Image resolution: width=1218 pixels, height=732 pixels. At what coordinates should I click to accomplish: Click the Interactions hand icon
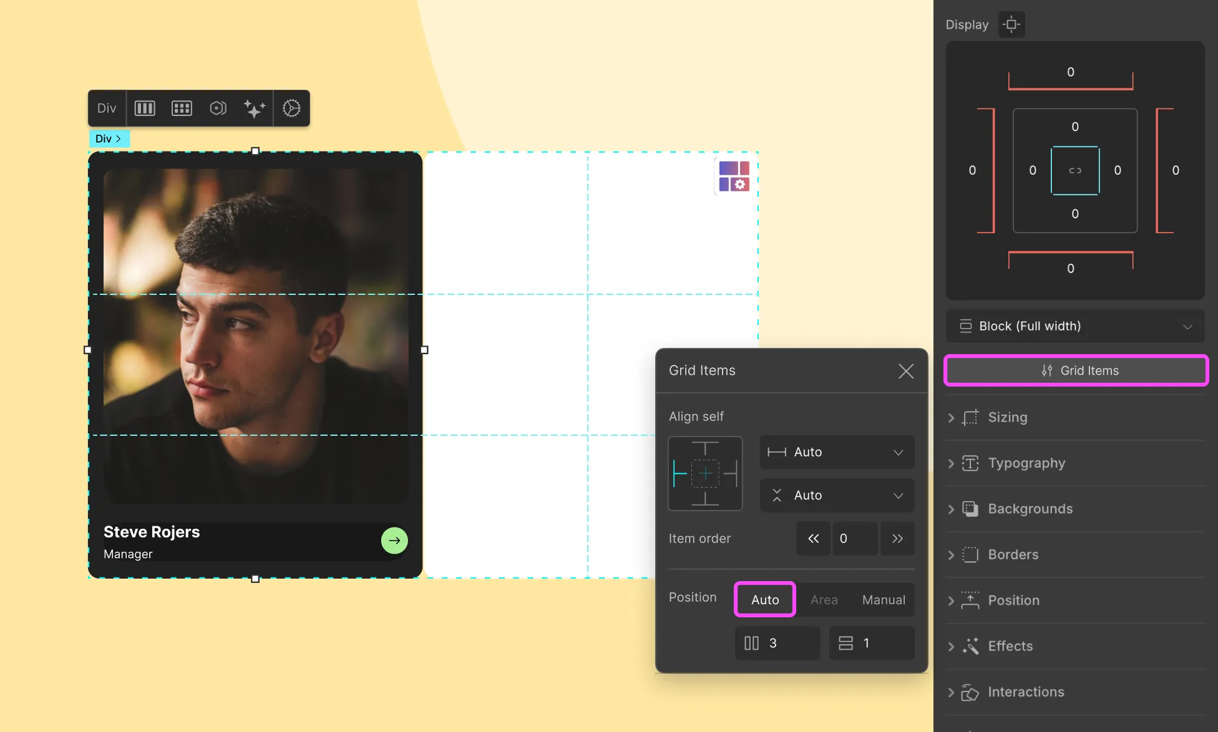coord(970,692)
